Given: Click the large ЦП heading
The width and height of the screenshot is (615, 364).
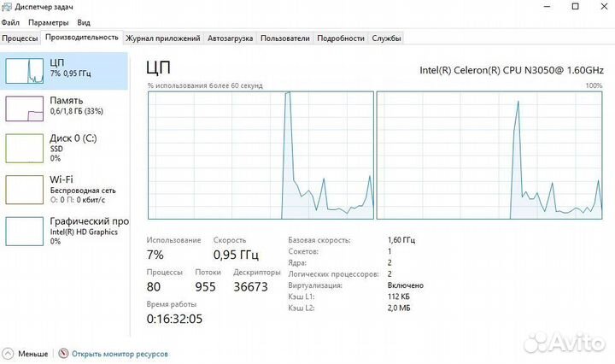Looking at the screenshot, I should click(159, 68).
